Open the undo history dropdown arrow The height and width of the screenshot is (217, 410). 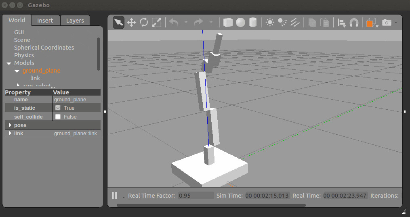tap(186, 23)
